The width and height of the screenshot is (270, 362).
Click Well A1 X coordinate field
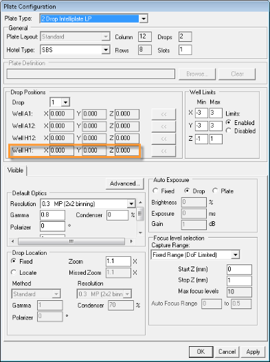pos(62,114)
